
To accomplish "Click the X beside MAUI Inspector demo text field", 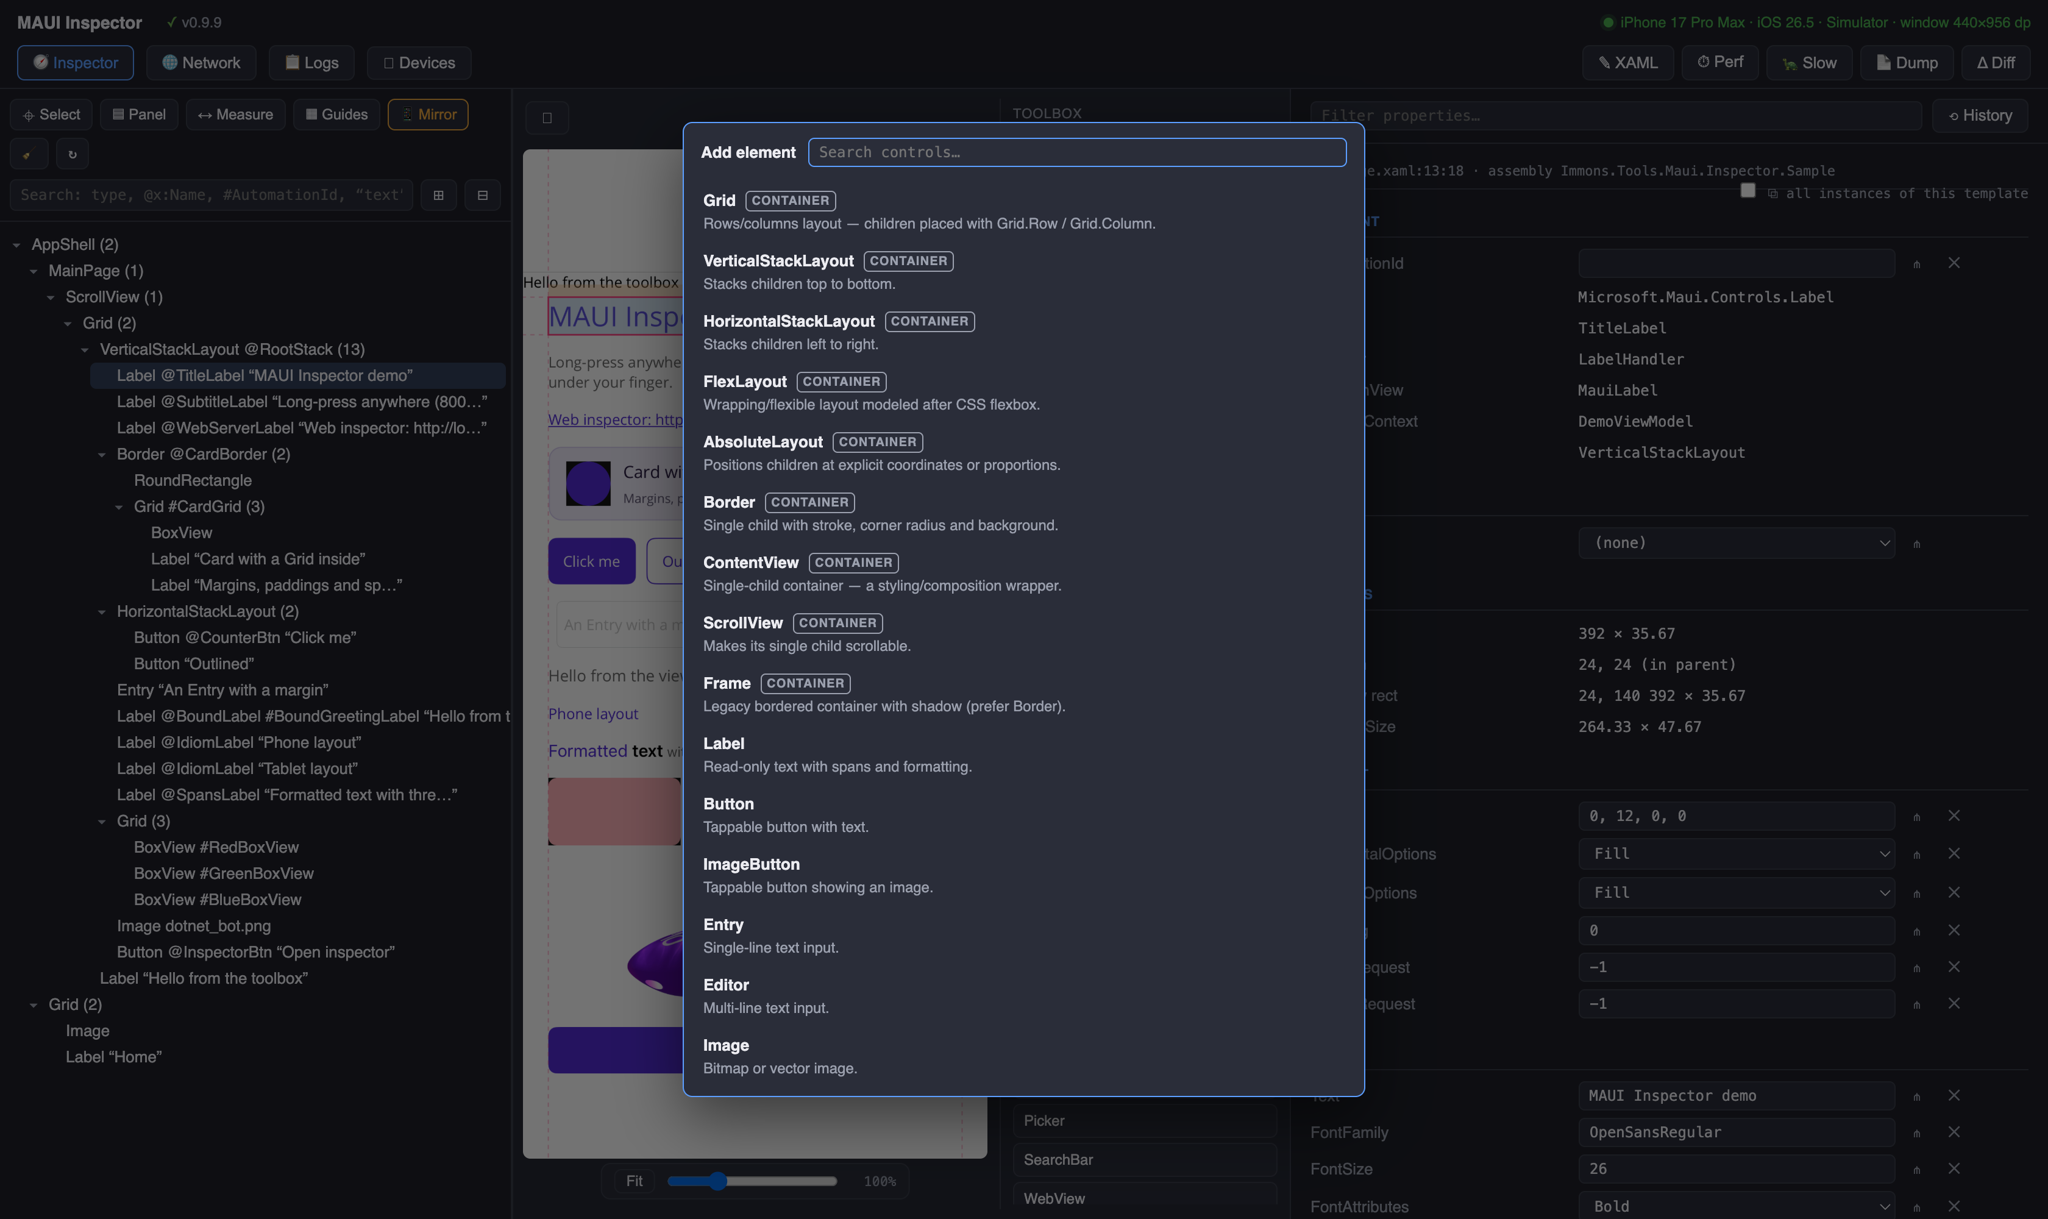I will tap(1954, 1096).
